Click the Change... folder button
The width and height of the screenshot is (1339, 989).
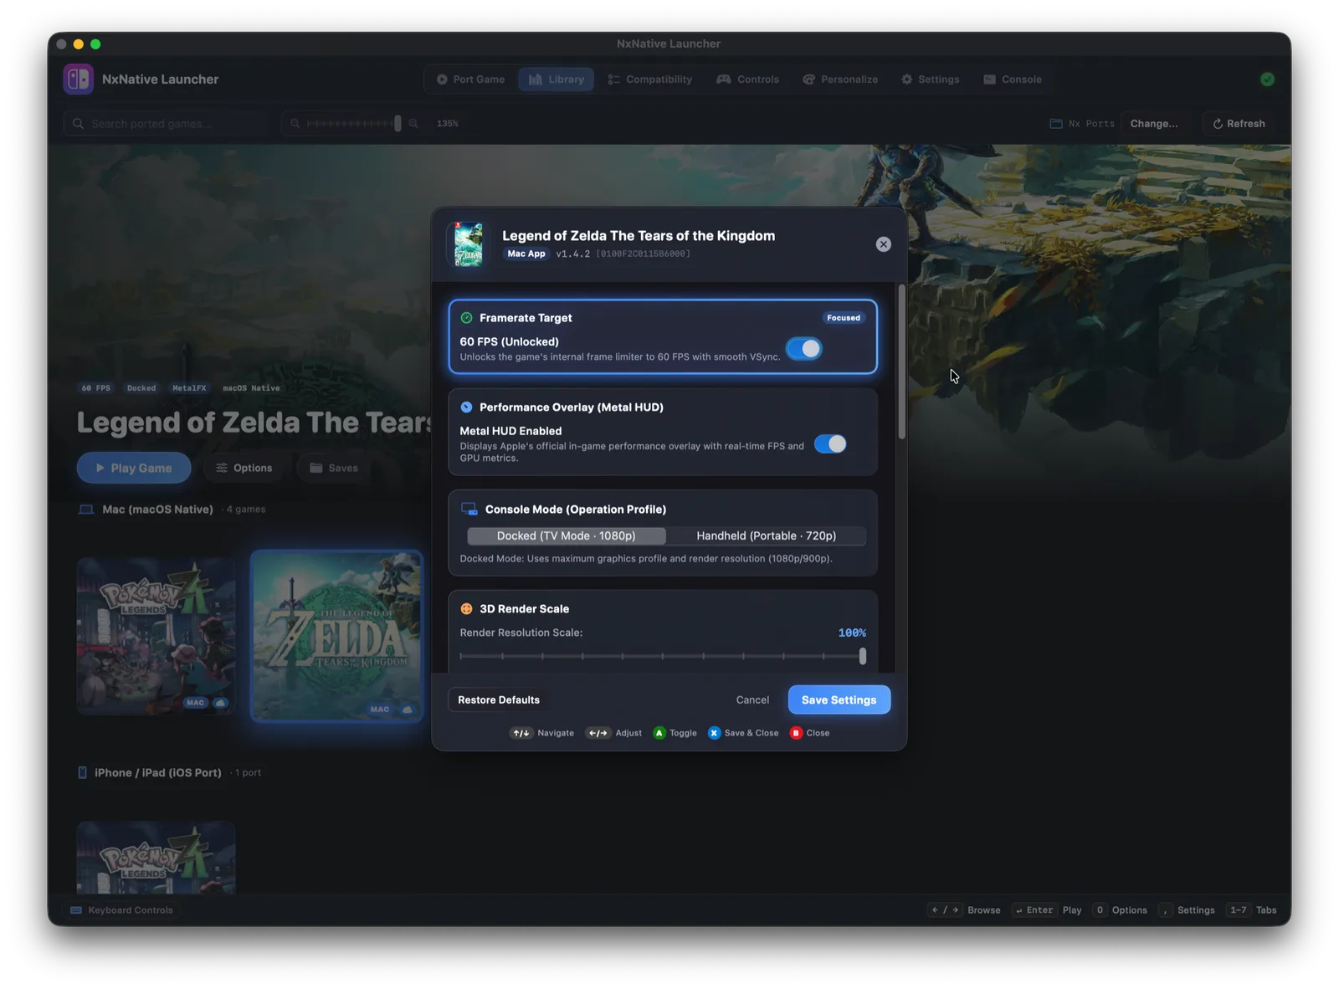(x=1154, y=124)
